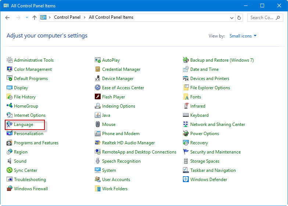
Task: Click the Keyboard icon
Action: (x=186, y=115)
